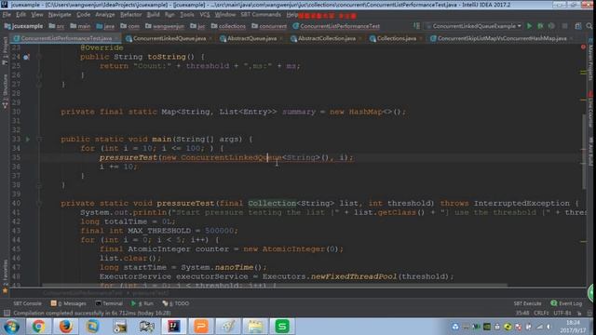Close the ConcurrentListPerformanceTest.java tab
The width and height of the screenshot is (596, 335).
pos(116,38)
